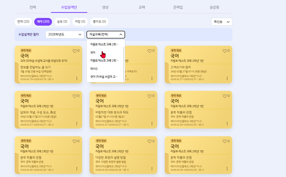Image resolution: width=286 pixels, height=177 pixels.
Task: Open the 2026학년도 year dropdown
Action: click(65, 35)
